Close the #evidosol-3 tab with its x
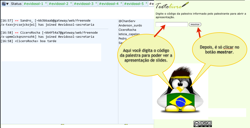The width and height of the screenshot is (250, 128). click(x=96, y=3)
